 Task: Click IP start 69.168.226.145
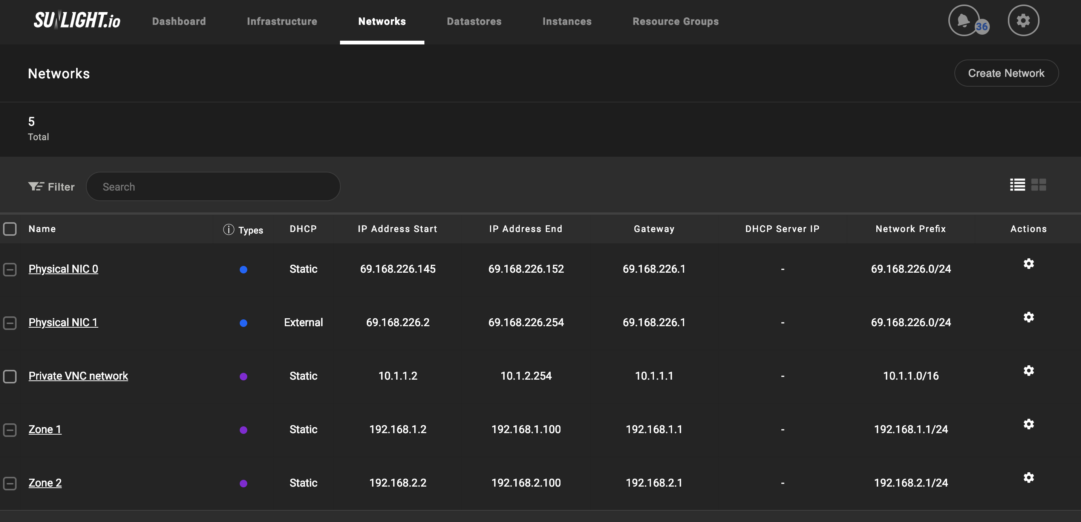click(397, 269)
